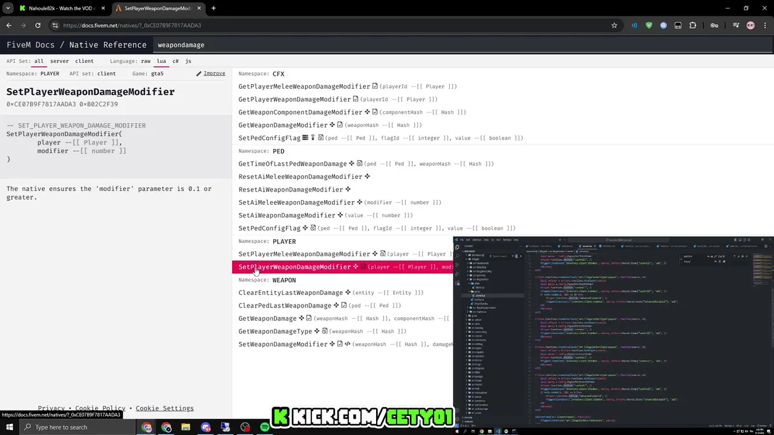Select API Set 'all' filter
The width and height of the screenshot is (774, 435).
(39, 61)
